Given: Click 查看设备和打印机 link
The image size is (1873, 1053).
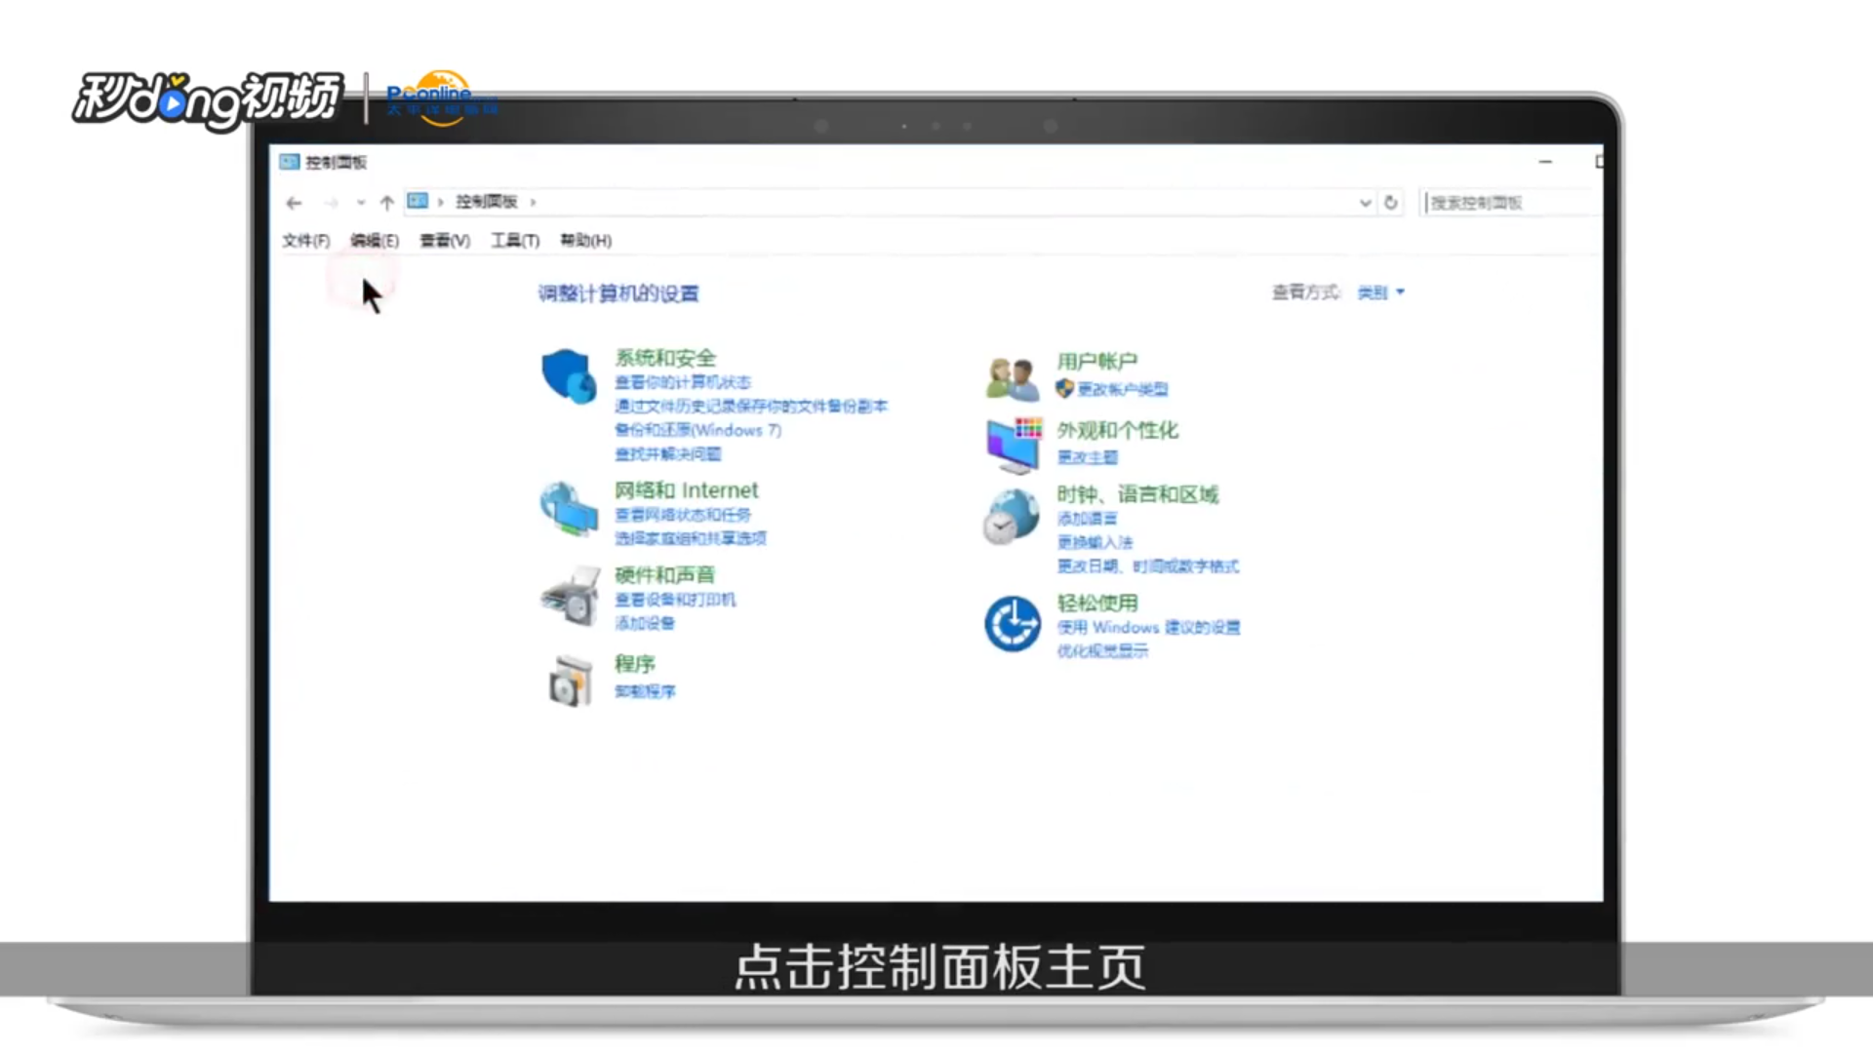Looking at the screenshot, I should click(x=675, y=600).
